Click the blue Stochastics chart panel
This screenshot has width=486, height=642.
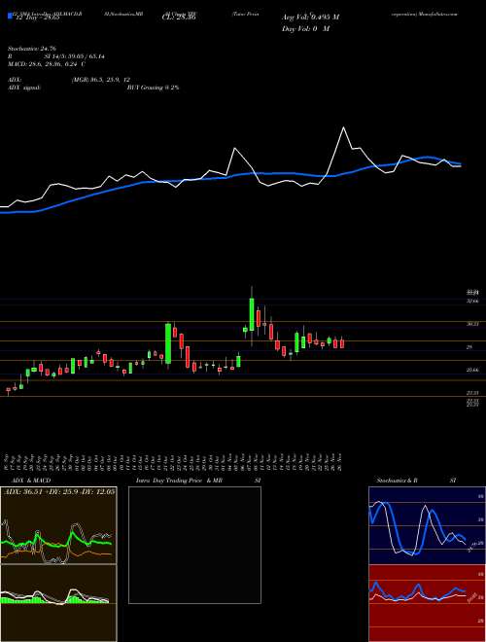(427, 525)
